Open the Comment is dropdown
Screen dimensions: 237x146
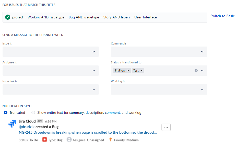[159, 52]
